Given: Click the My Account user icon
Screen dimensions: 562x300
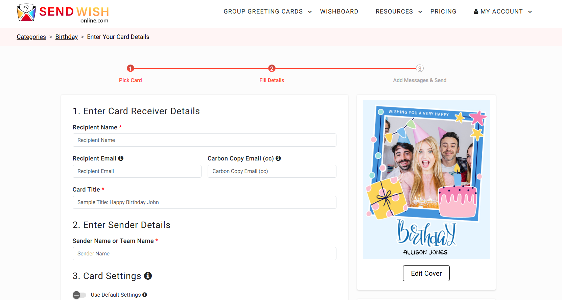Looking at the screenshot, I should tap(476, 11).
